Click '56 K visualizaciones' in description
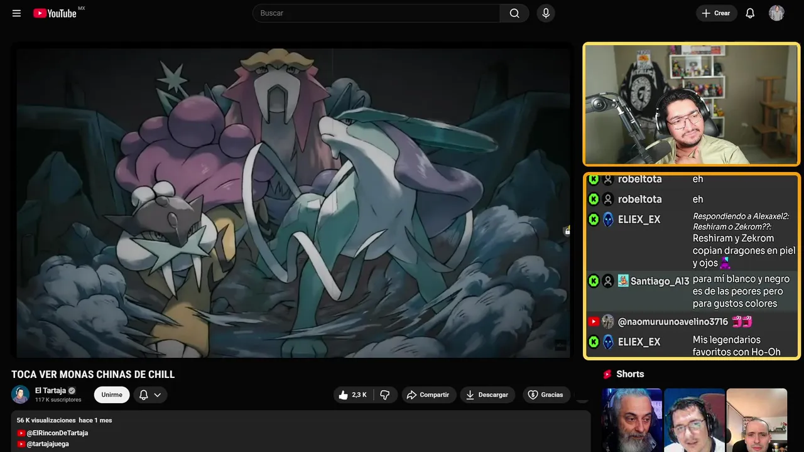 point(46,420)
